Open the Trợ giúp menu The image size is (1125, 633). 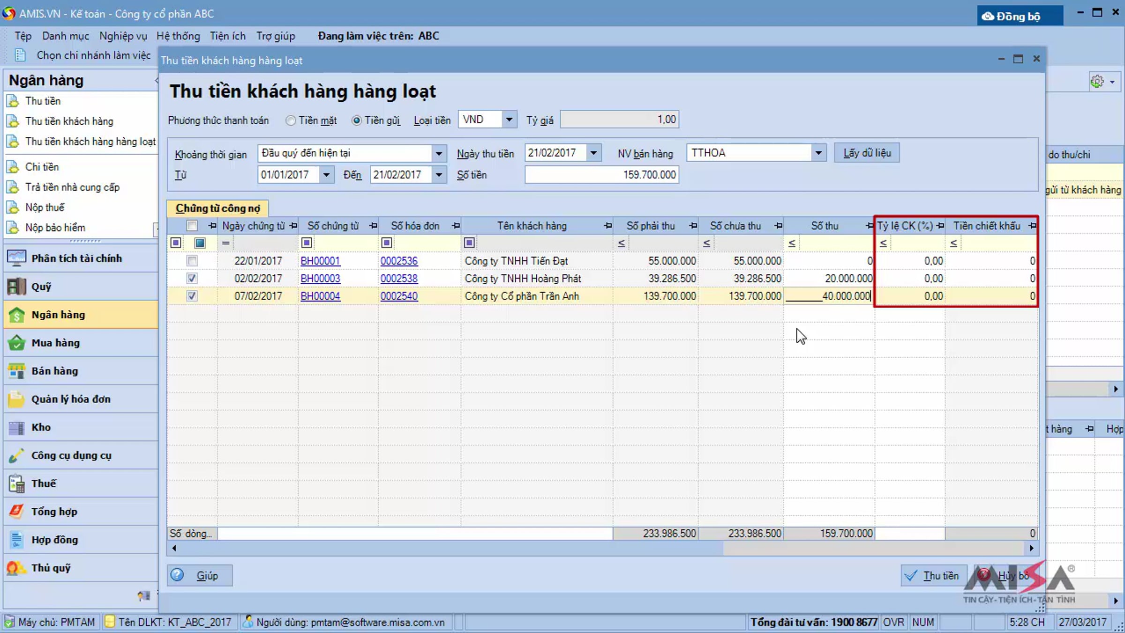point(276,36)
